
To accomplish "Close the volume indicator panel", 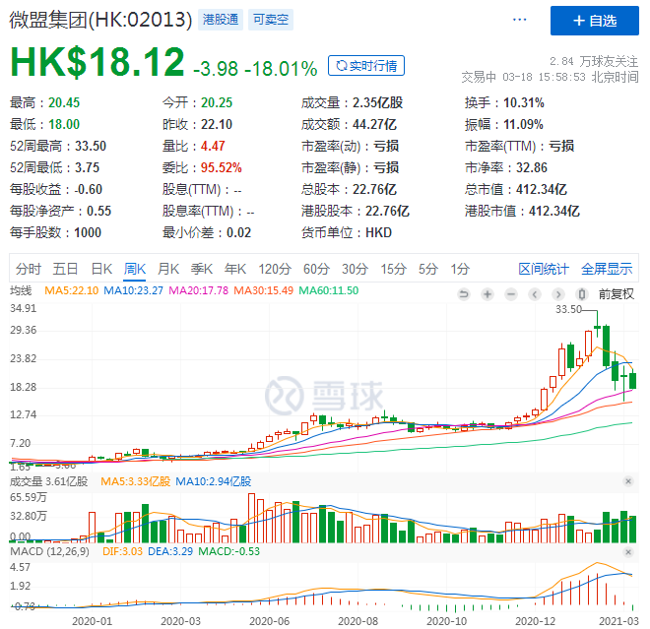I will pyautogui.click(x=628, y=481).
